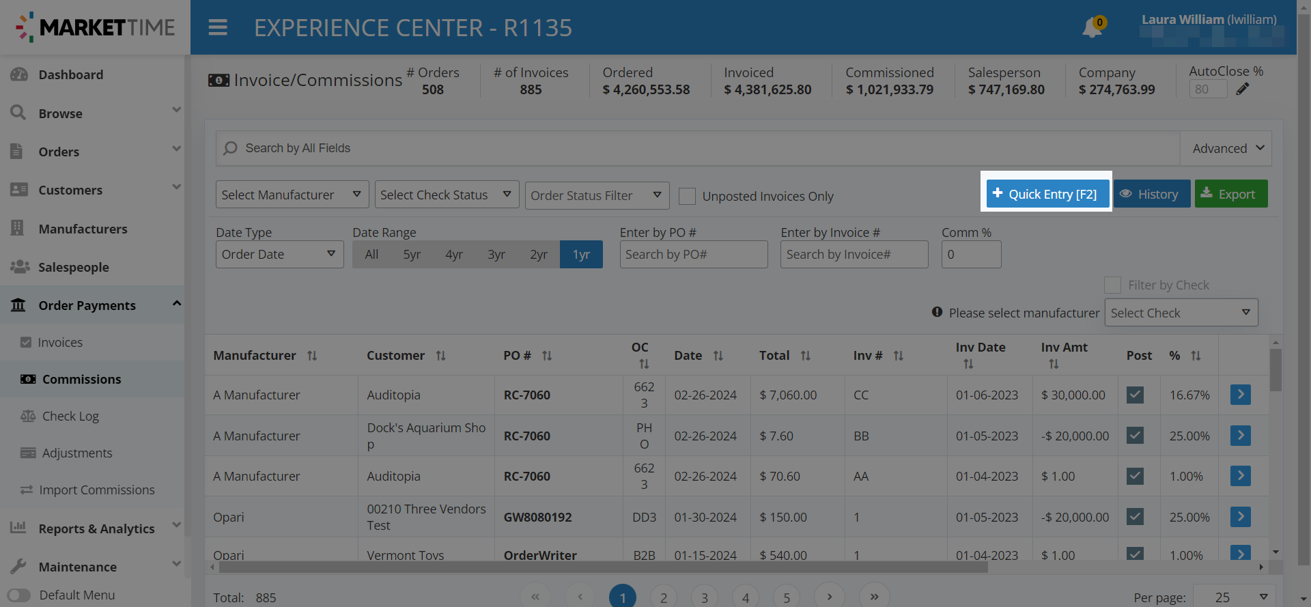Sort by Customer column arrows
Screen dimensions: 1311x607
pos(441,356)
